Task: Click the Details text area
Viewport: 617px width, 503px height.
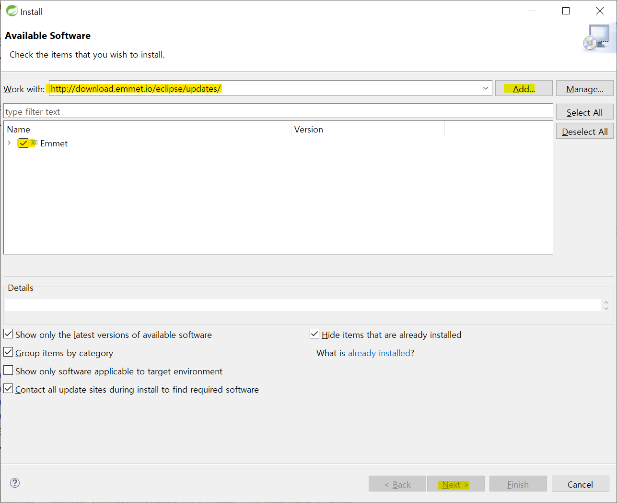Action: pos(302,305)
